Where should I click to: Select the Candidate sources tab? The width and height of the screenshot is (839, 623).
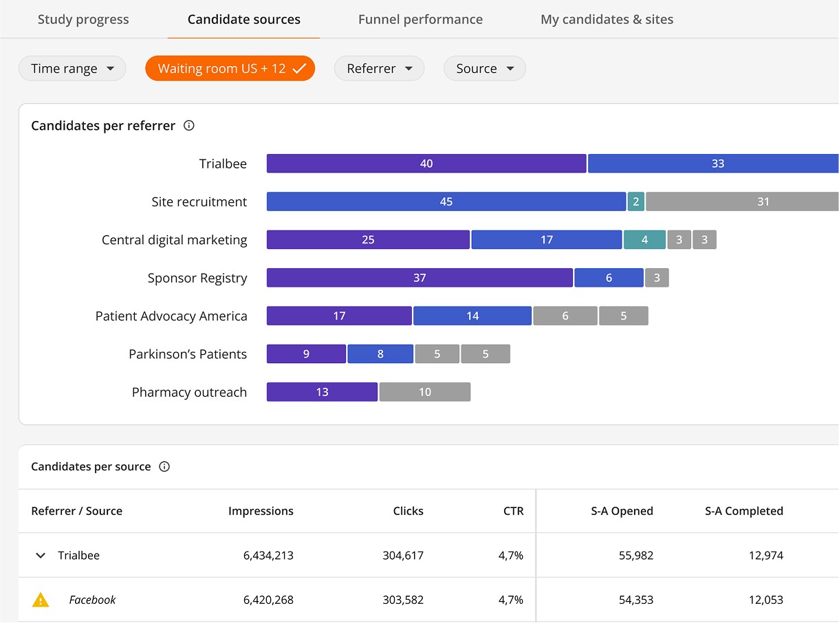tap(243, 19)
